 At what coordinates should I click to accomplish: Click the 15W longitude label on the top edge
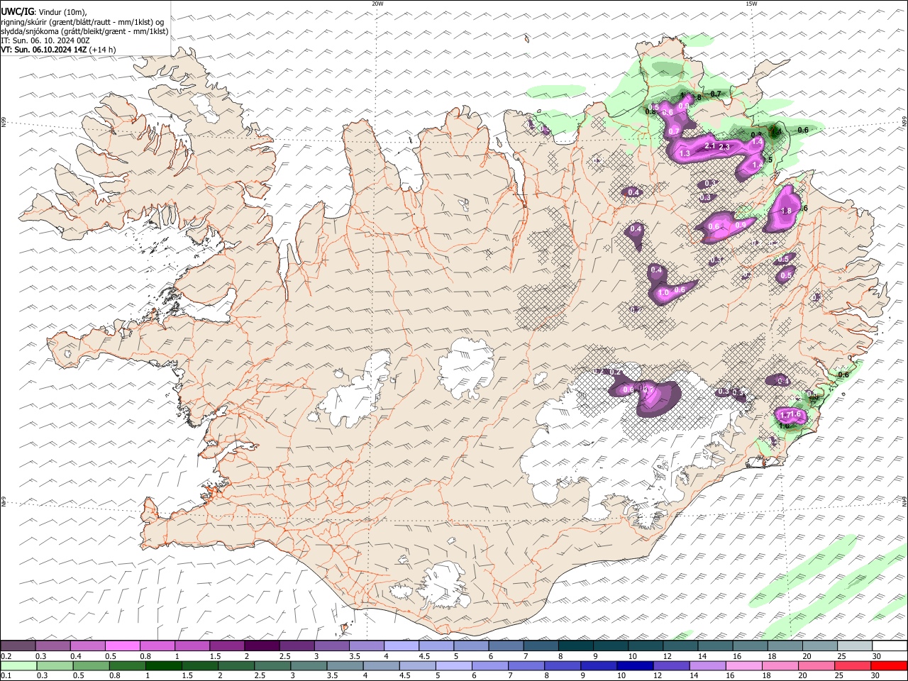point(751,4)
